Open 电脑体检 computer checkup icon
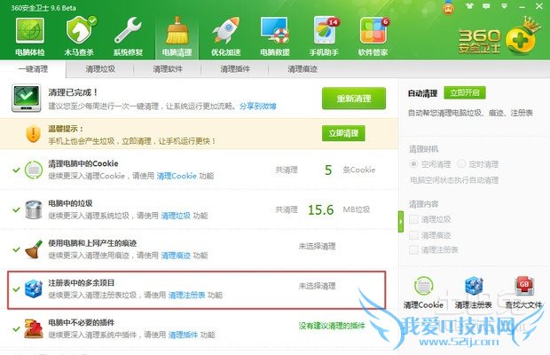The width and height of the screenshot is (550, 355). [30, 31]
